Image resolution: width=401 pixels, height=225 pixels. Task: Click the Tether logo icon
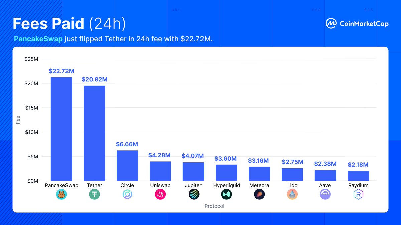[95, 194]
